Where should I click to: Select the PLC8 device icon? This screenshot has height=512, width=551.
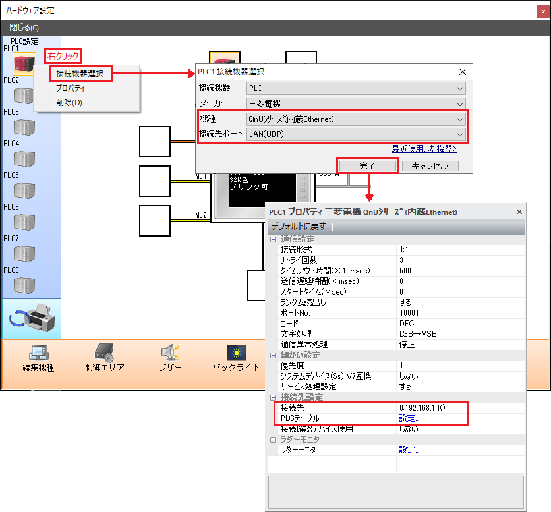point(24,285)
